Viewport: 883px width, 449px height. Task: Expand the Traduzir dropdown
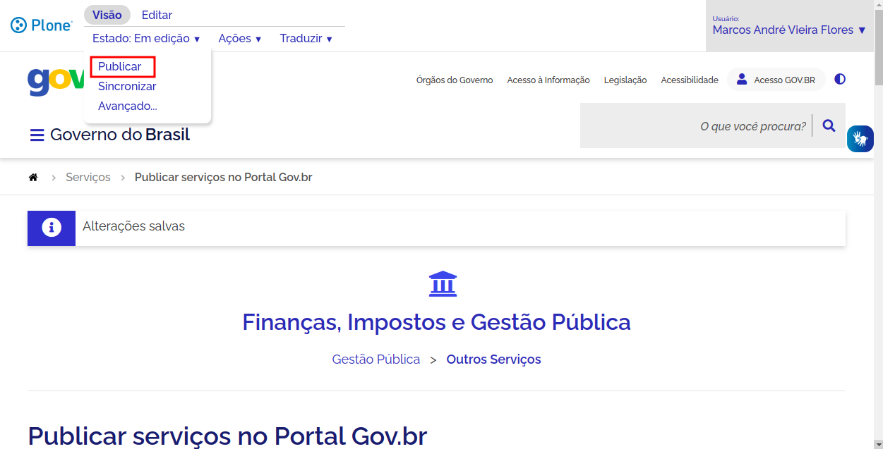[306, 39]
